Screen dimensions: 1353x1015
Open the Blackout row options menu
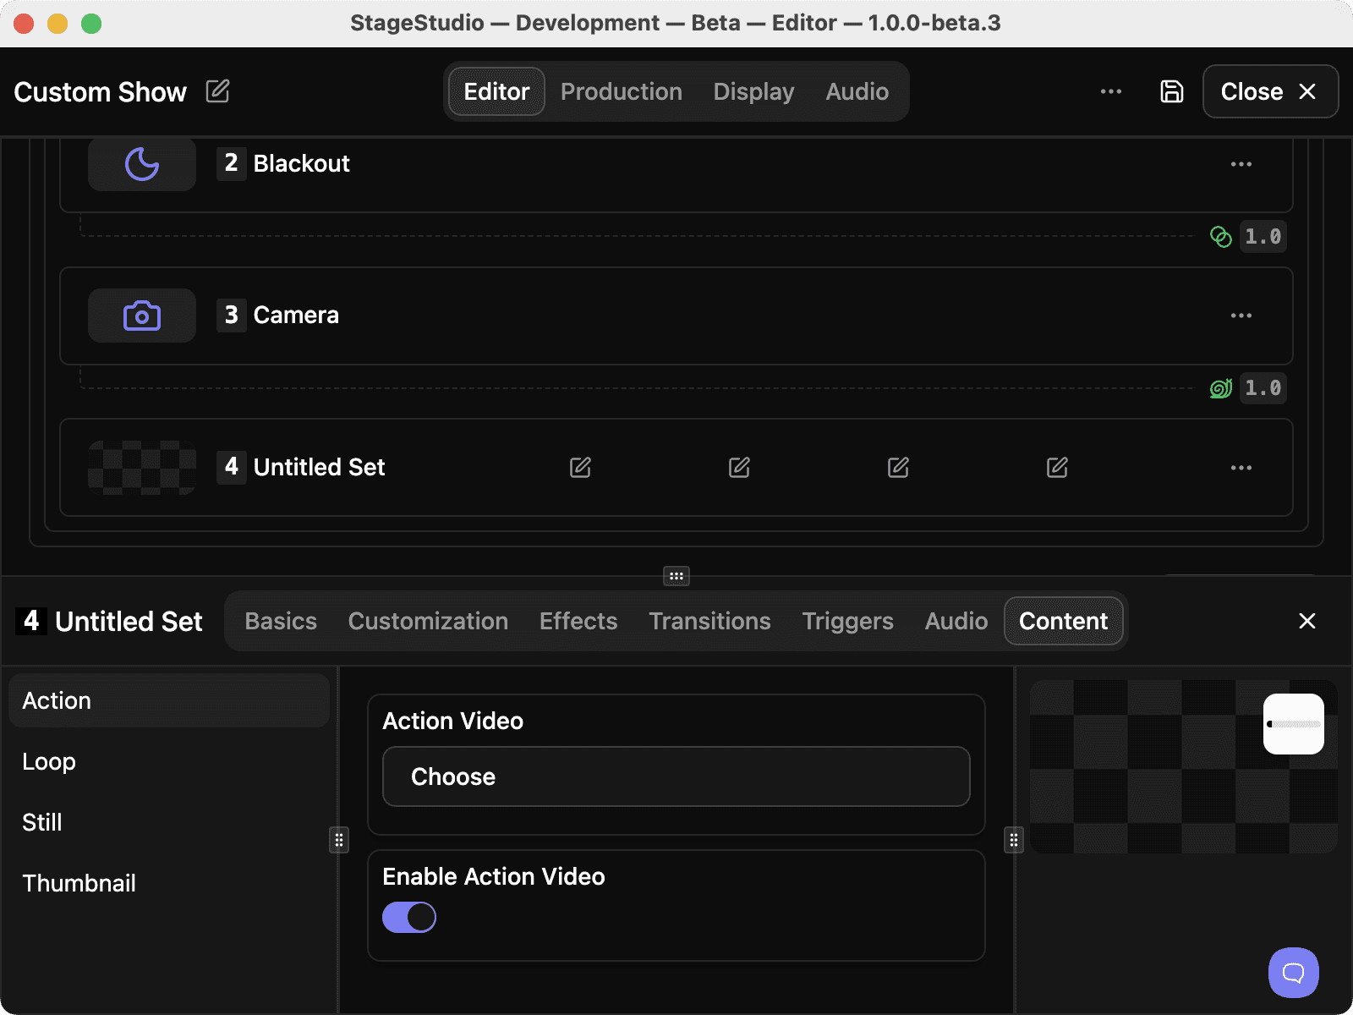point(1241,164)
